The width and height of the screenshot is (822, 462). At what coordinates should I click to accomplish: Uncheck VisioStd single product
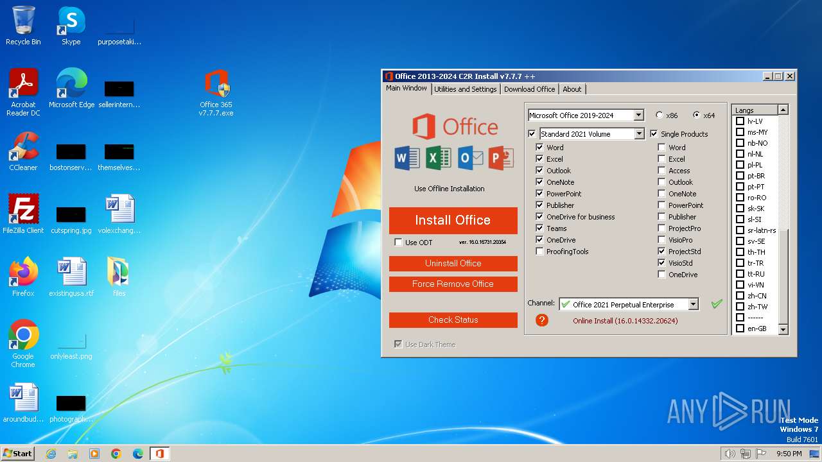(661, 263)
